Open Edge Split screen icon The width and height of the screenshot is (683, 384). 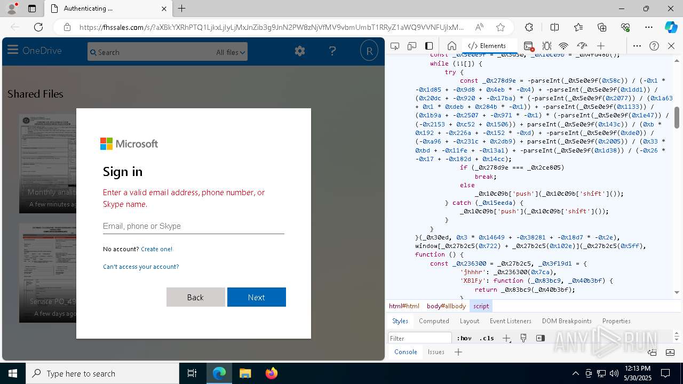(x=554, y=27)
